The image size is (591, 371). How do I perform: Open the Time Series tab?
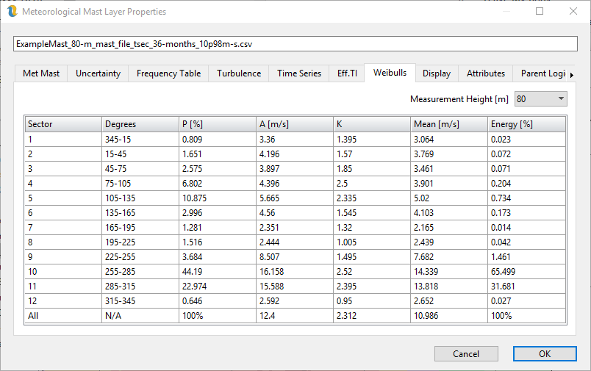coord(298,73)
